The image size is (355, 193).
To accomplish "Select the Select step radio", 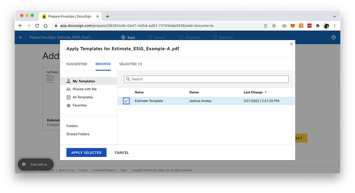I will click(x=150, y=38).
